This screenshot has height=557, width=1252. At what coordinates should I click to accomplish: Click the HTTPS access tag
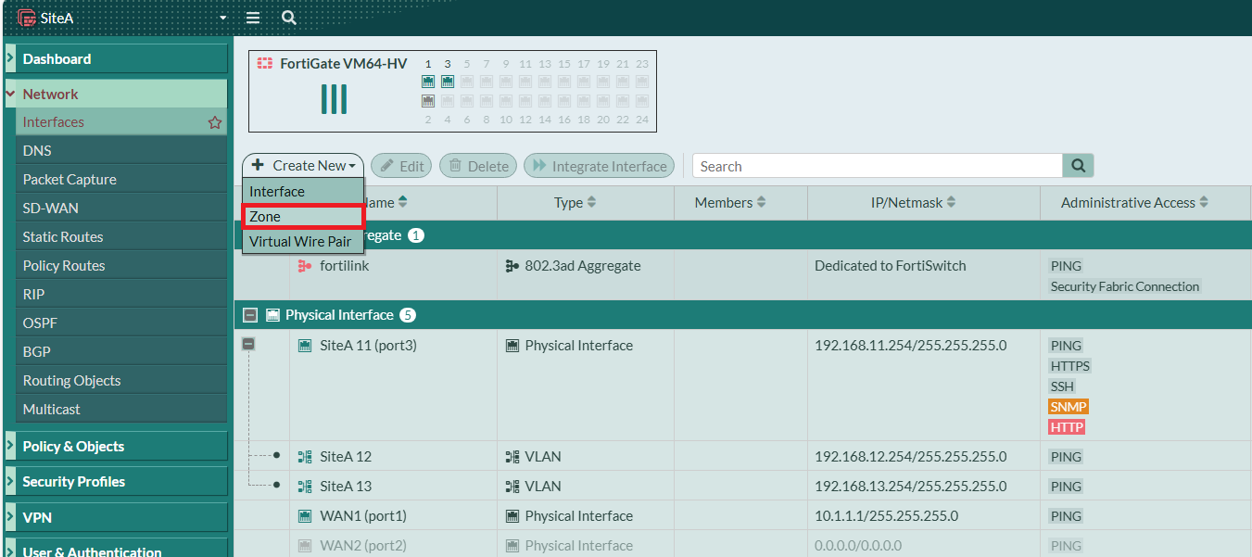tap(1070, 366)
